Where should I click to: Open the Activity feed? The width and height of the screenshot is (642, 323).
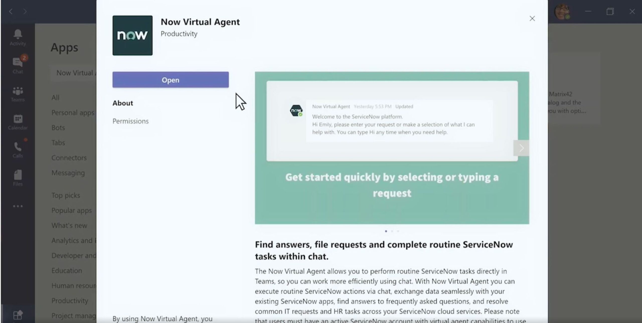coord(17,37)
